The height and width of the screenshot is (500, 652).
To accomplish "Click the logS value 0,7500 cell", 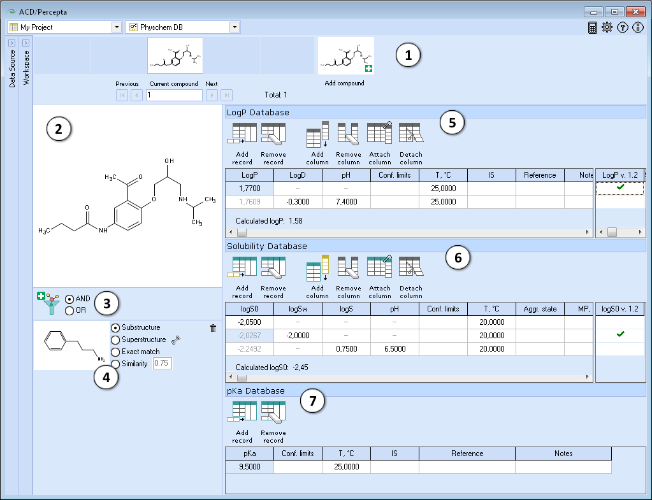I will (x=346, y=349).
